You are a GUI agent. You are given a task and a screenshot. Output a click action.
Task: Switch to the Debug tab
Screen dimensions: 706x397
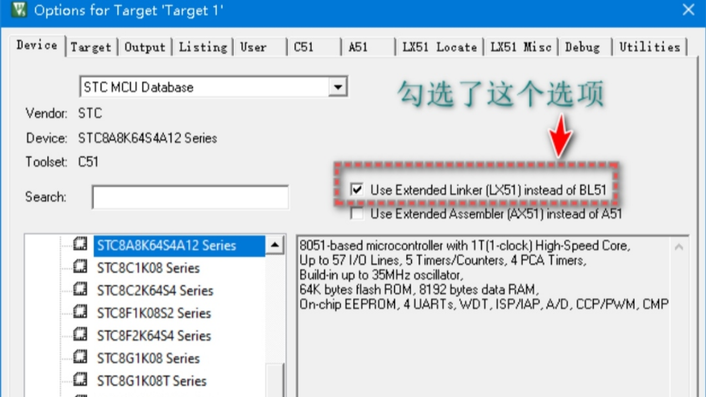click(x=582, y=47)
